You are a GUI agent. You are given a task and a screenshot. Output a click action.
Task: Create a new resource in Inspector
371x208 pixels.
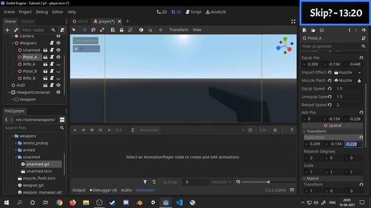point(304,30)
